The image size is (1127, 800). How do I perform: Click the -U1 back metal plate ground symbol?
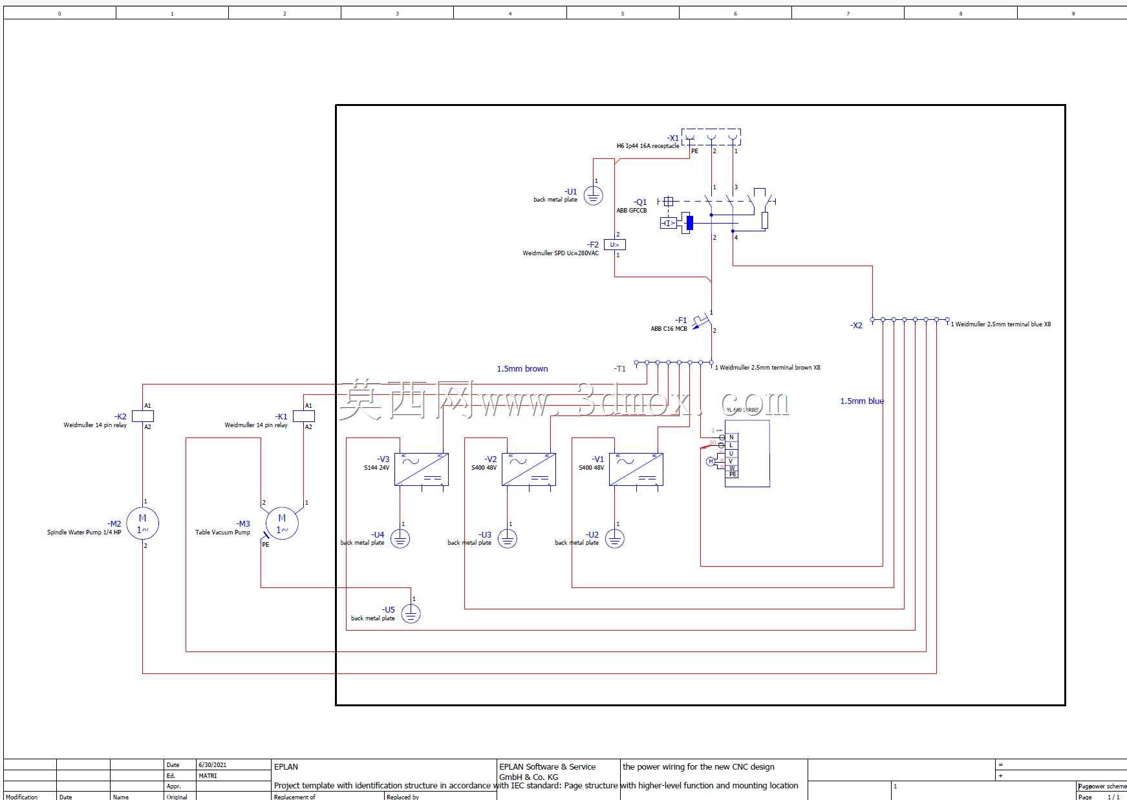tap(593, 195)
